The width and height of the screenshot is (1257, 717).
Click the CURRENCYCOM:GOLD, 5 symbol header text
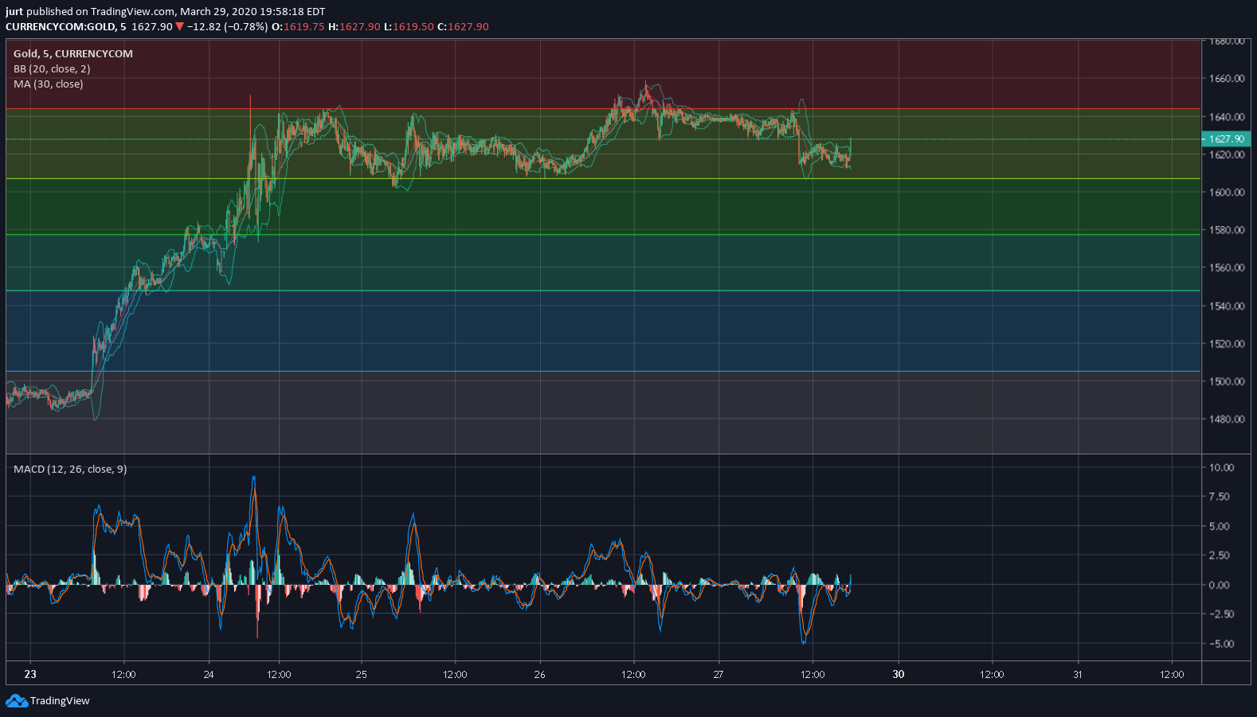tap(66, 26)
